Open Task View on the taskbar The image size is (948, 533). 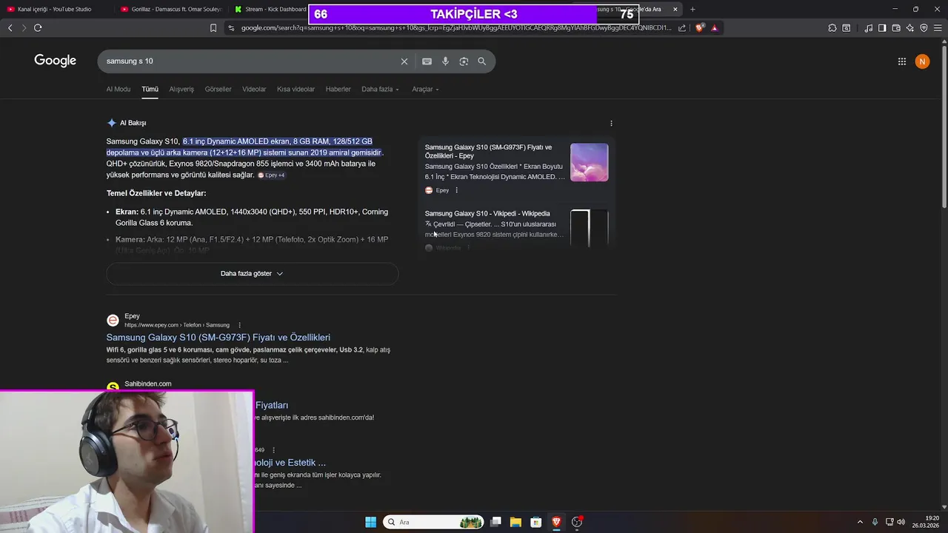click(495, 522)
